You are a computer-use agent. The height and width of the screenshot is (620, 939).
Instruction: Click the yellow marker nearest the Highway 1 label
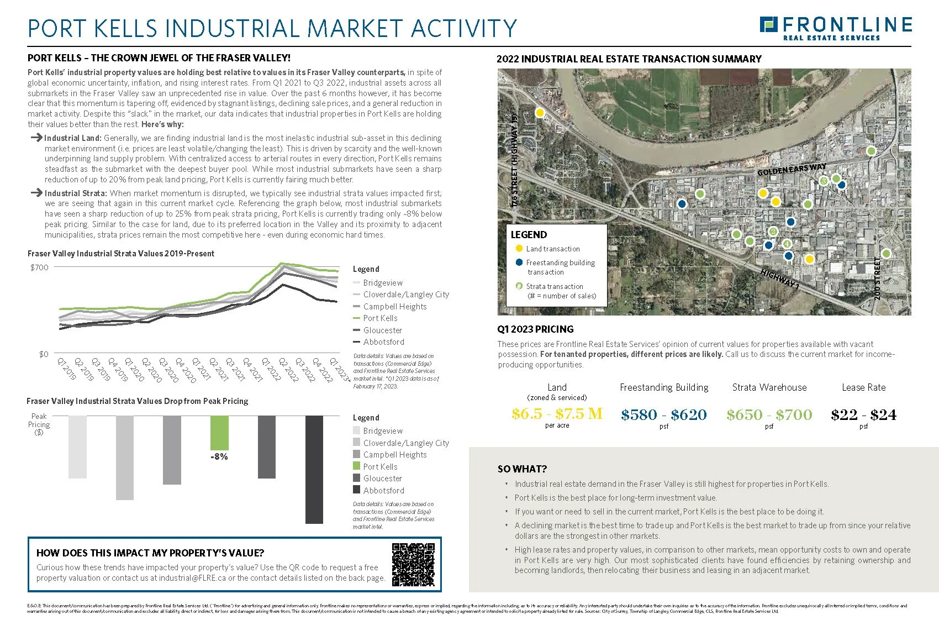click(809, 259)
